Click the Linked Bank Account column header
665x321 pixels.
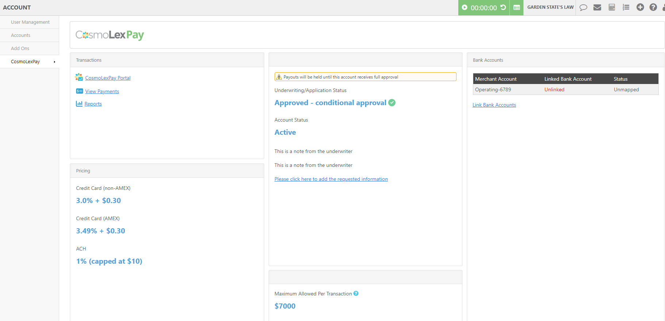(568, 79)
